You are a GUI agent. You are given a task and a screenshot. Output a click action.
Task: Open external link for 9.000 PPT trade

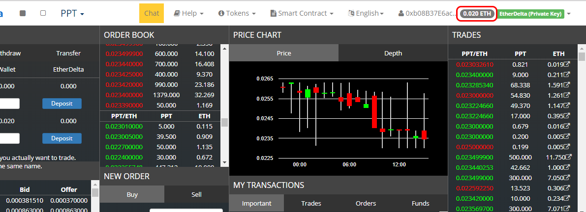click(567, 75)
